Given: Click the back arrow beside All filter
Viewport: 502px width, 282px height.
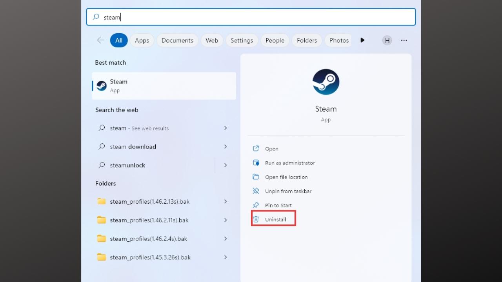Looking at the screenshot, I should (100, 40).
